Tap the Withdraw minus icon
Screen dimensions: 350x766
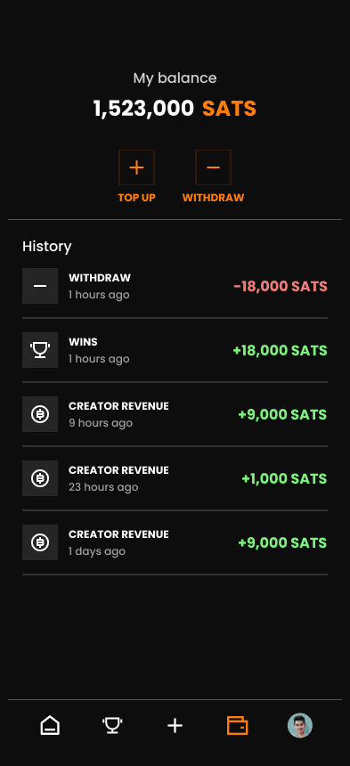pos(214,167)
